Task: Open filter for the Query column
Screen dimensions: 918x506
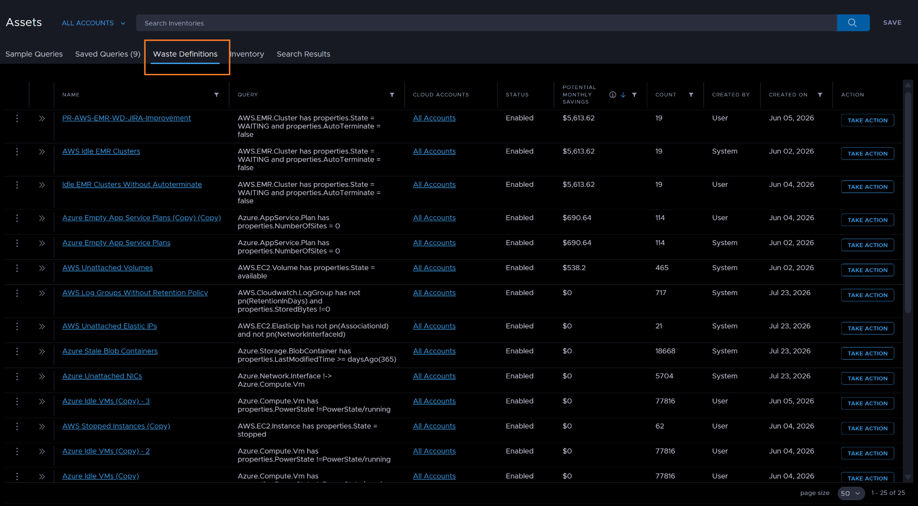Action: point(392,95)
